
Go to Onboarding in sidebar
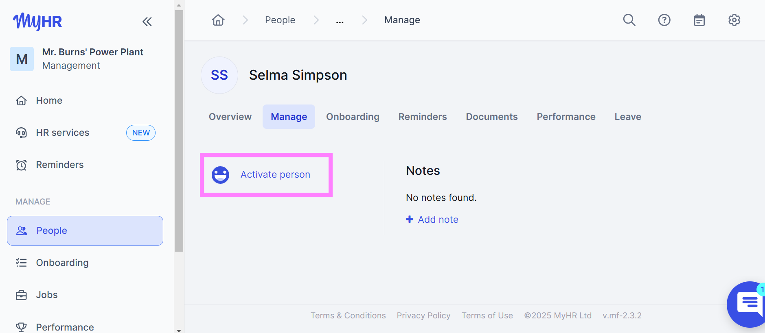62,263
